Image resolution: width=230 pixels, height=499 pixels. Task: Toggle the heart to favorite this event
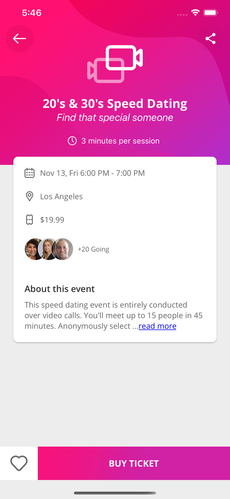tap(19, 463)
